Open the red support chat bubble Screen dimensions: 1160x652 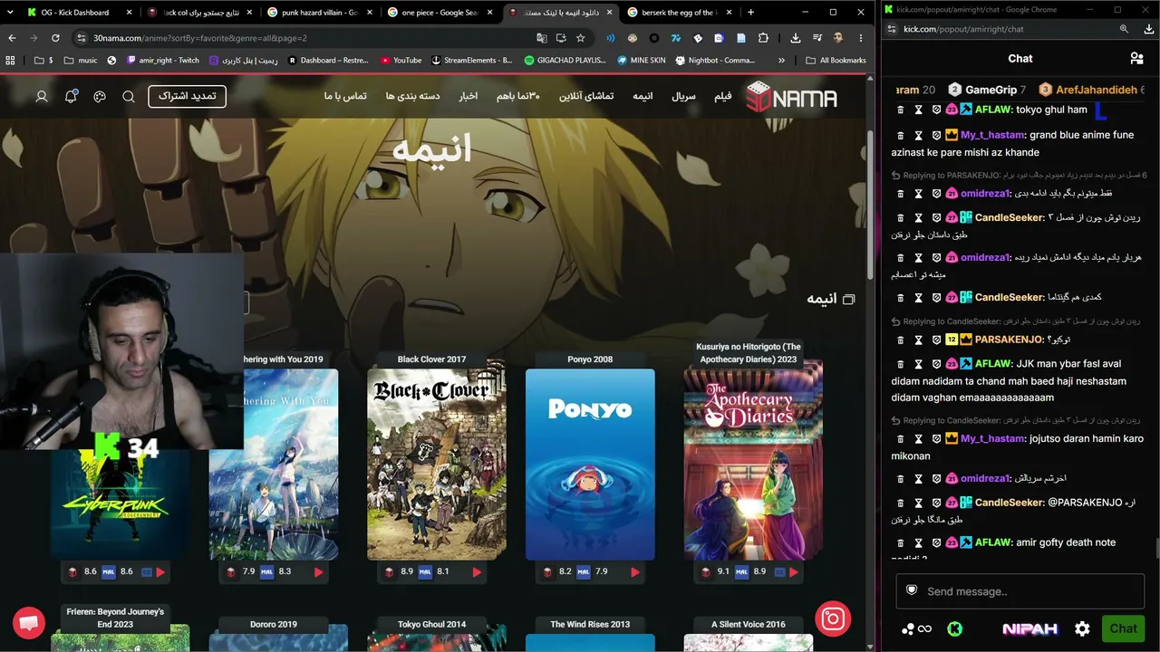[x=29, y=623]
